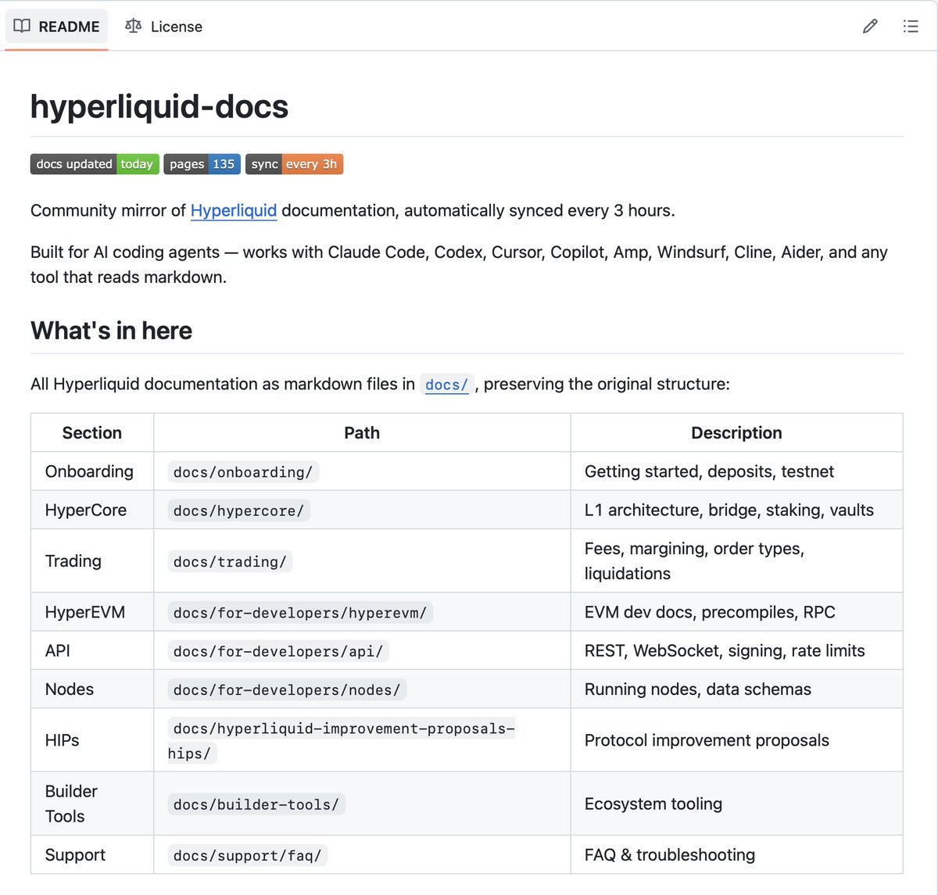Viewport: 938px width, 895px height.
Task: Click the Built for AI coding agents paragraph
Action: pyautogui.click(x=459, y=264)
